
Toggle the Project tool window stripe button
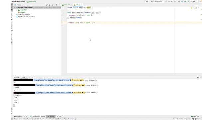pos(12,7)
